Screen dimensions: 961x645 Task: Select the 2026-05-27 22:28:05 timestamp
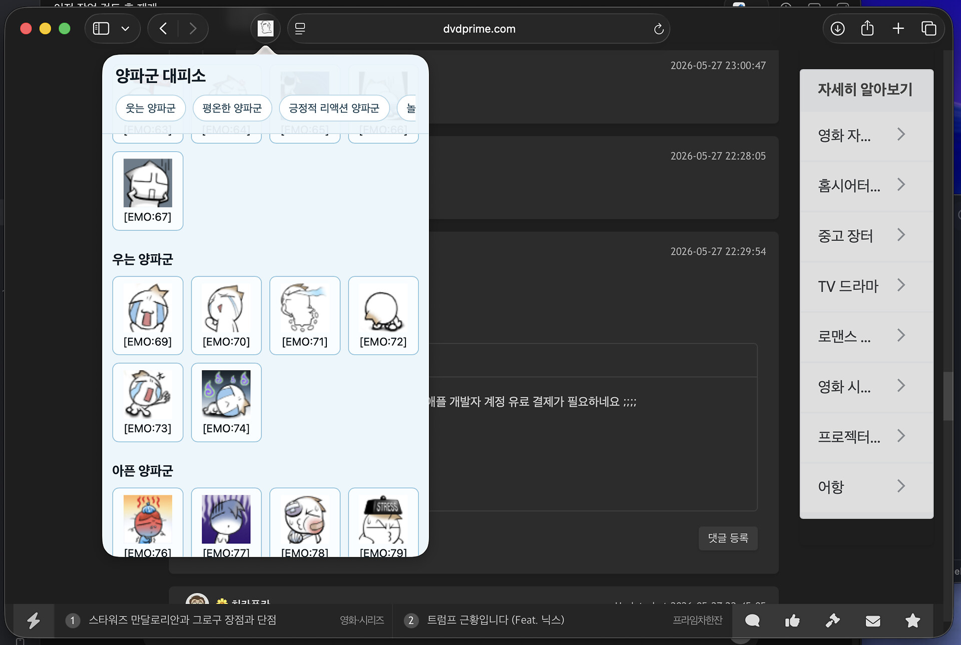pos(718,156)
